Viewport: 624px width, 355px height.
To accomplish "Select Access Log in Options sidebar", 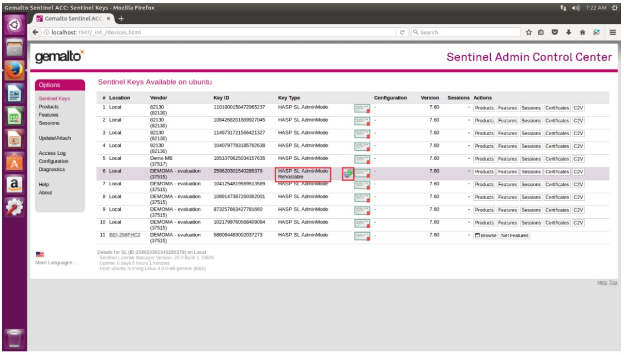I will point(52,153).
